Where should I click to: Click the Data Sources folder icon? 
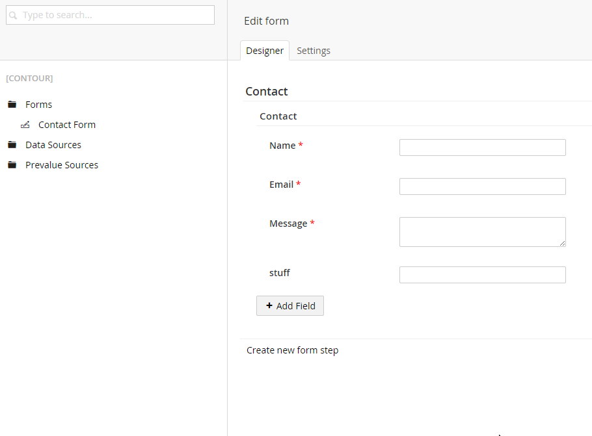pyautogui.click(x=12, y=145)
